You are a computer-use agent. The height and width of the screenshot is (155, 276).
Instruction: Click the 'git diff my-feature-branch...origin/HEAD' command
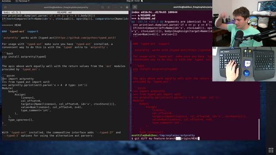166,139
